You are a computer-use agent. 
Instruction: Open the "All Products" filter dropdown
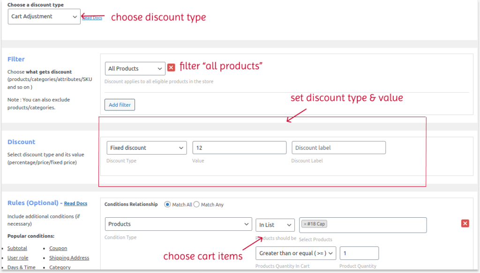pyautogui.click(x=135, y=68)
